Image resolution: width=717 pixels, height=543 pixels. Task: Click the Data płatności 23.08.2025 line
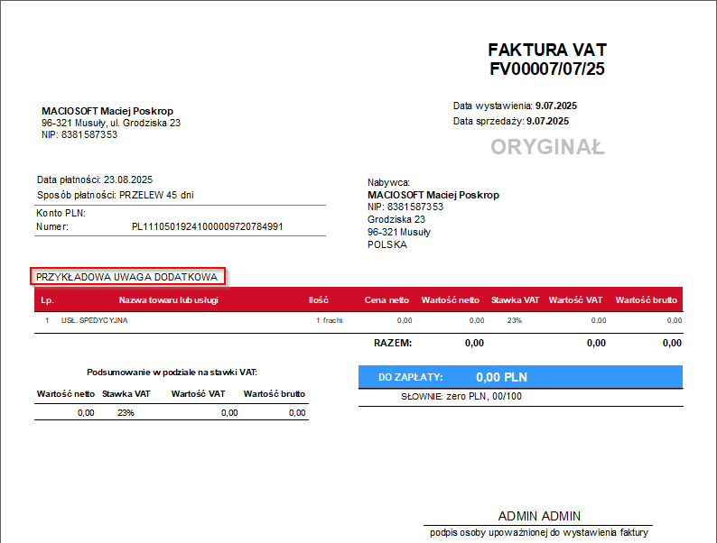tap(95, 179)
